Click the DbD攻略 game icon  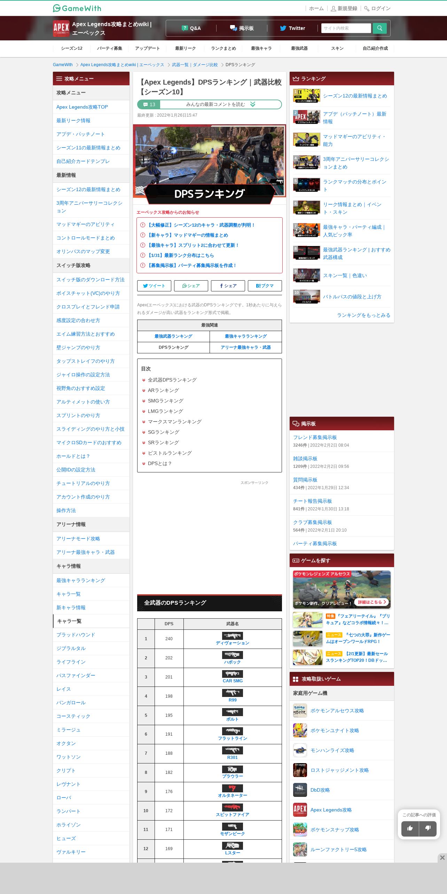pyautogui.click(x=300, y=790)
